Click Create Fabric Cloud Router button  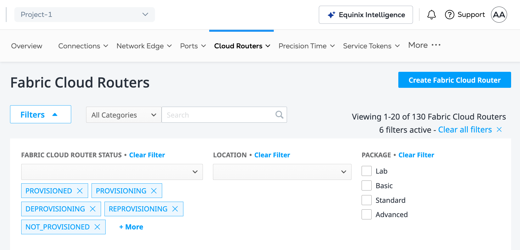coord(455,80)
